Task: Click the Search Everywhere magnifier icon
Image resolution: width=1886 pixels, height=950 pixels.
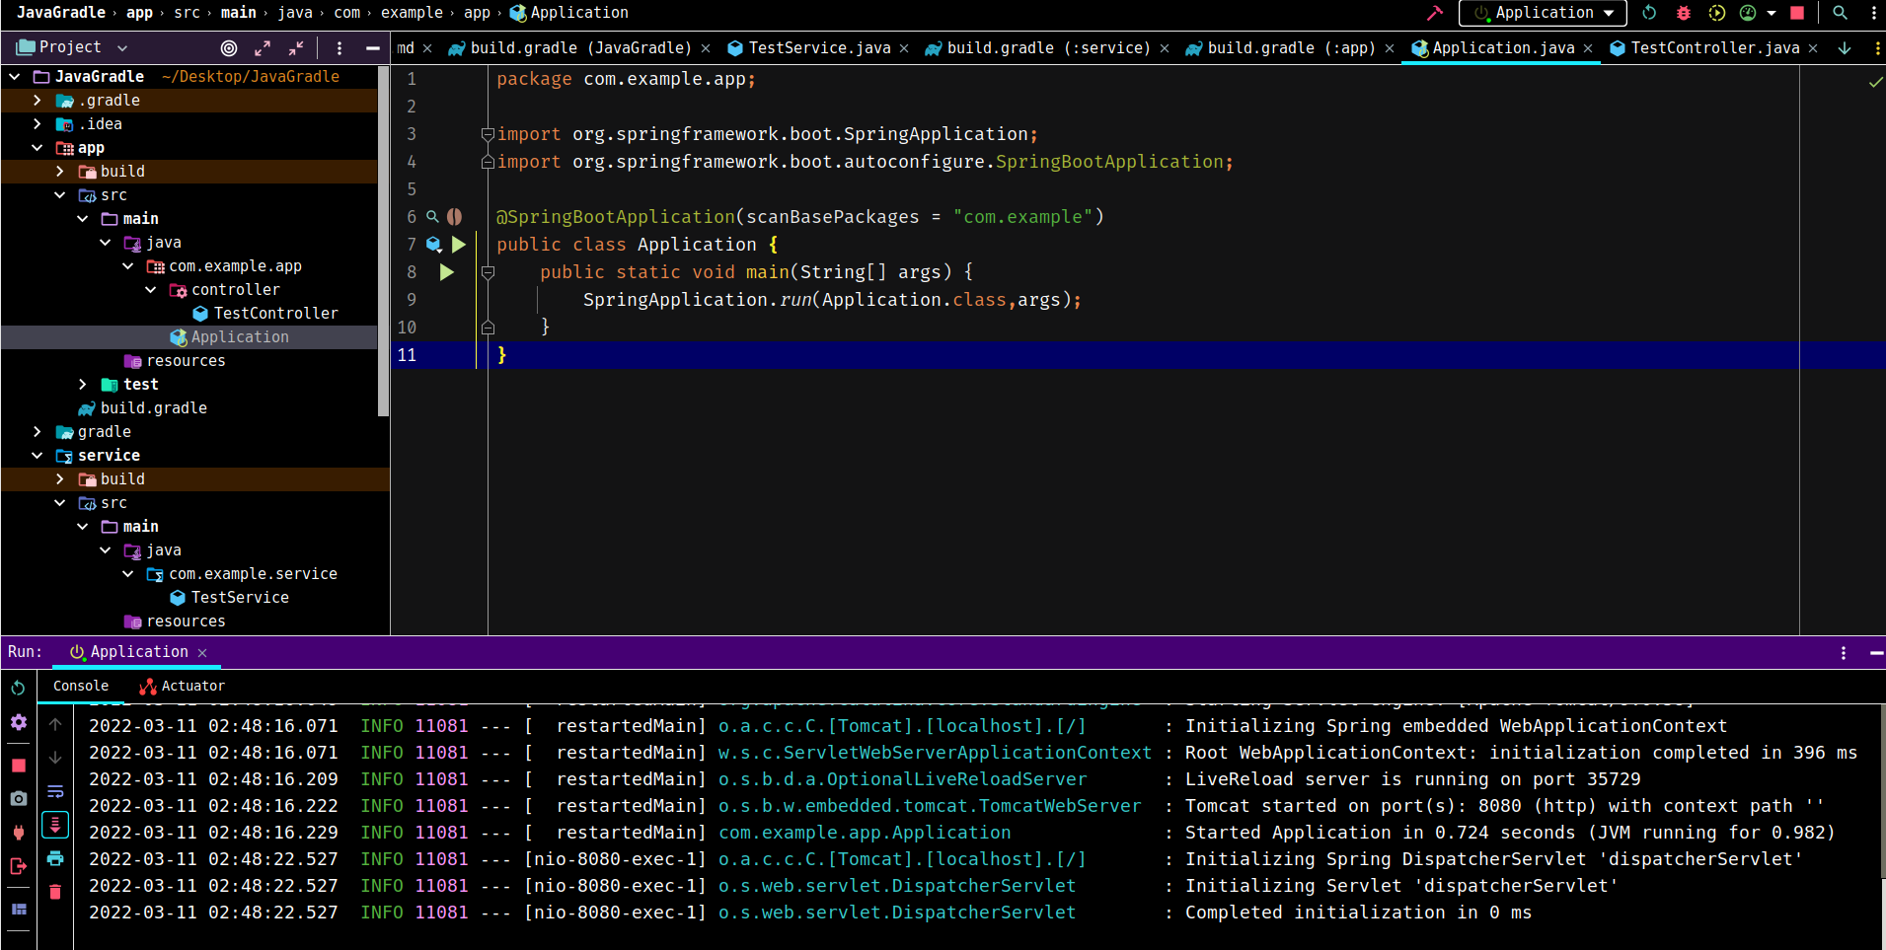Action: 1840,13
